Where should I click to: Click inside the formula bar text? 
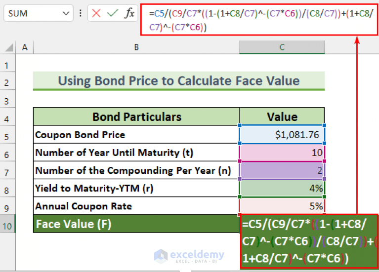pyautogui.click(x=259, y=20)
